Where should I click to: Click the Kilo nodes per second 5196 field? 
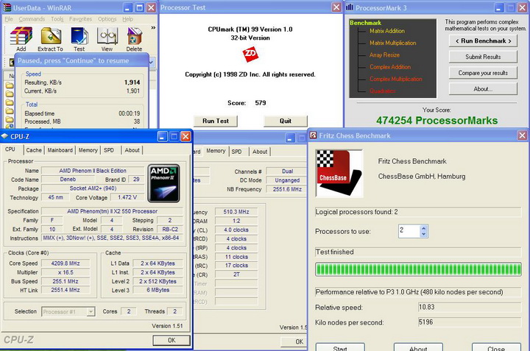(470, 322)
